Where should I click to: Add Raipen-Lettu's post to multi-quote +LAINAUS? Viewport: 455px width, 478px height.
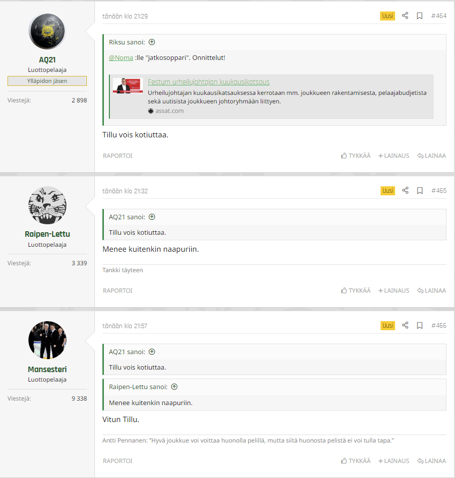394,291
